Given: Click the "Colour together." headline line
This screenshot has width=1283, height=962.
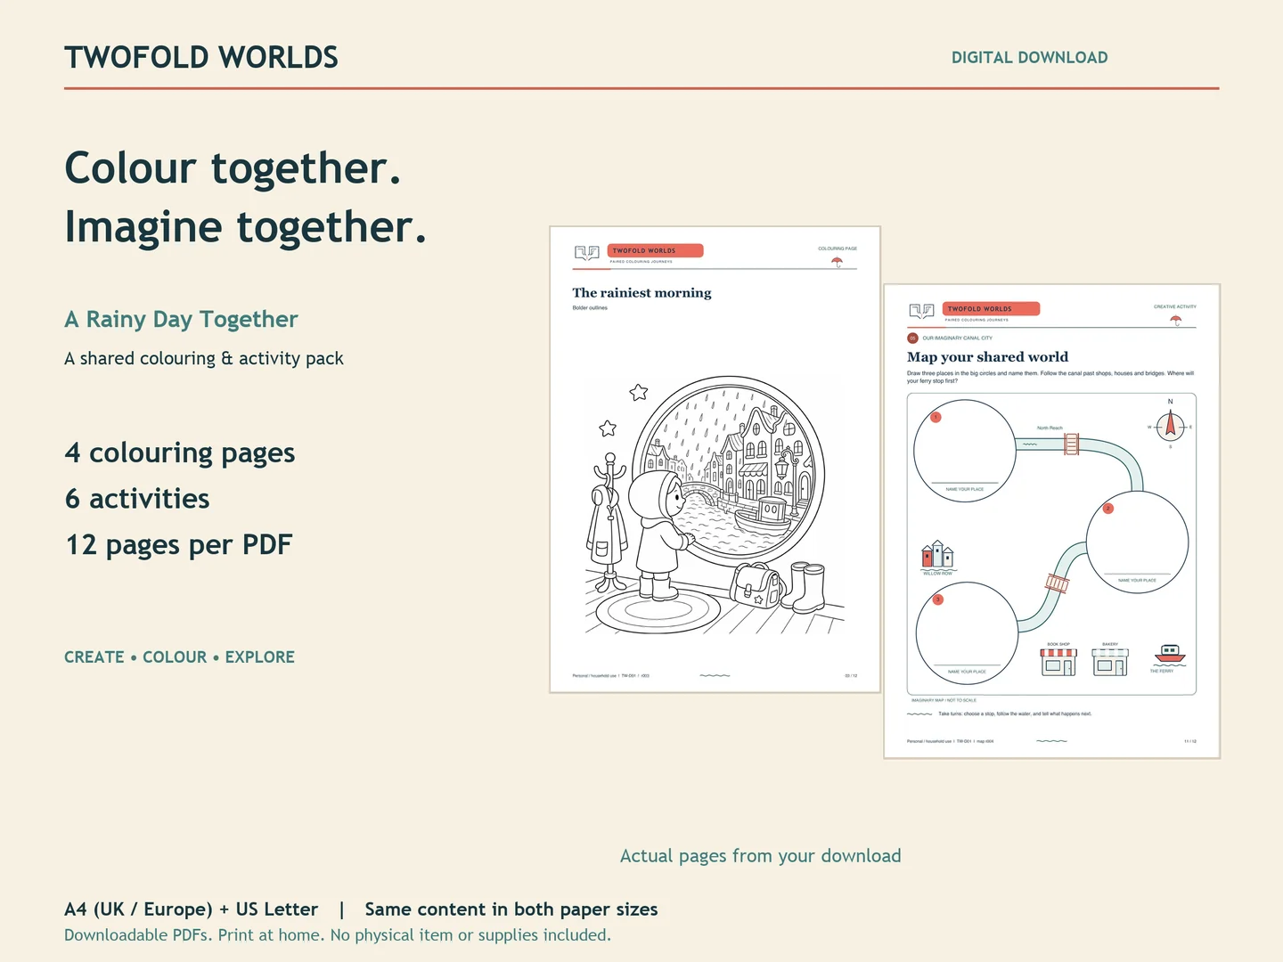Looking at the screenshot, I should pos(233,168).
